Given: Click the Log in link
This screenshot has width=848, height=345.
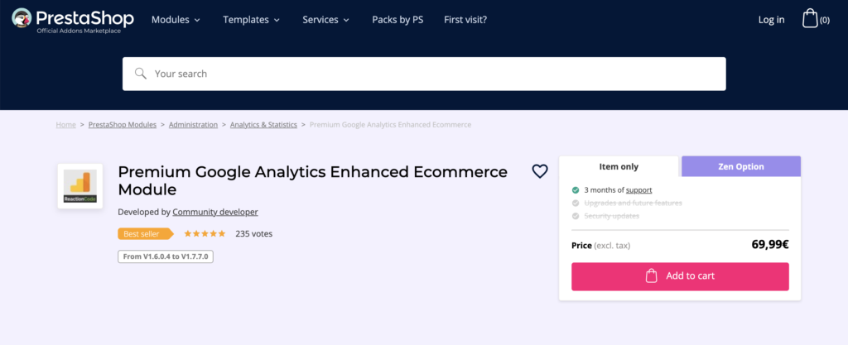Looking at the screenshot, I should 771,20.
